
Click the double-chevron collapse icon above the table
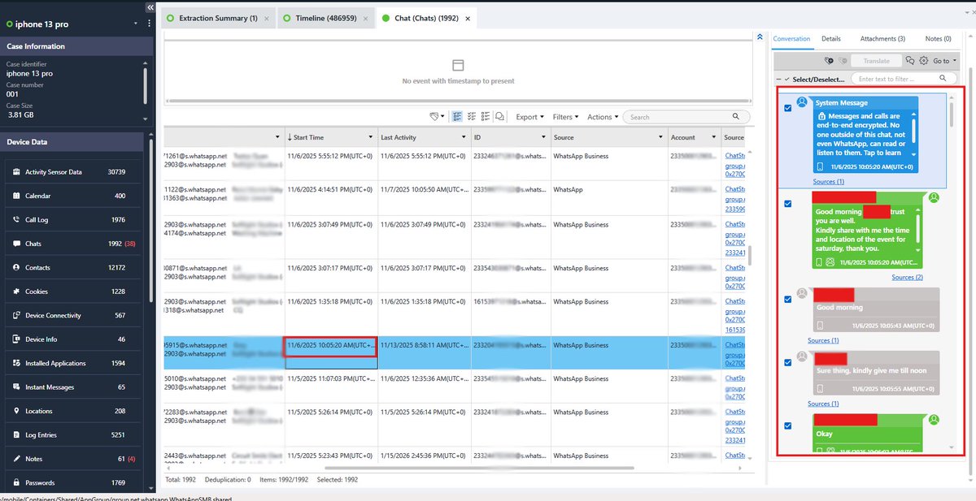[x=760, y=37]
